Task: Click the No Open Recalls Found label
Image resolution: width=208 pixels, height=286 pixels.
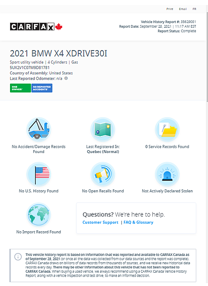Action: click(x=103, y=191)
